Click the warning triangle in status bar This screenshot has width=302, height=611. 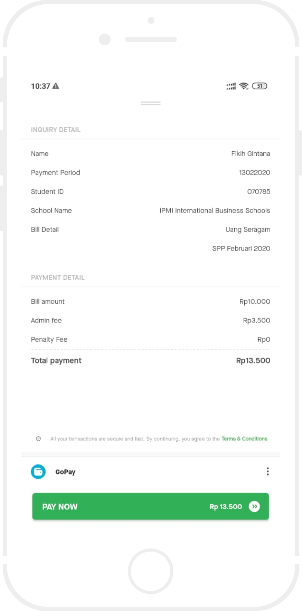[x=56, y=86]
